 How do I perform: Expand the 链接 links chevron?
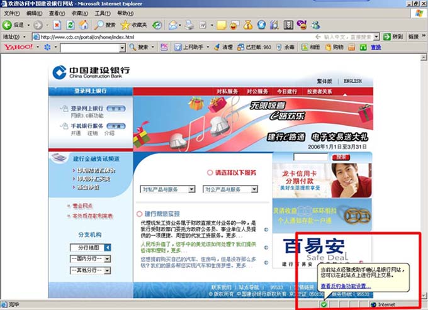point(424,36)
